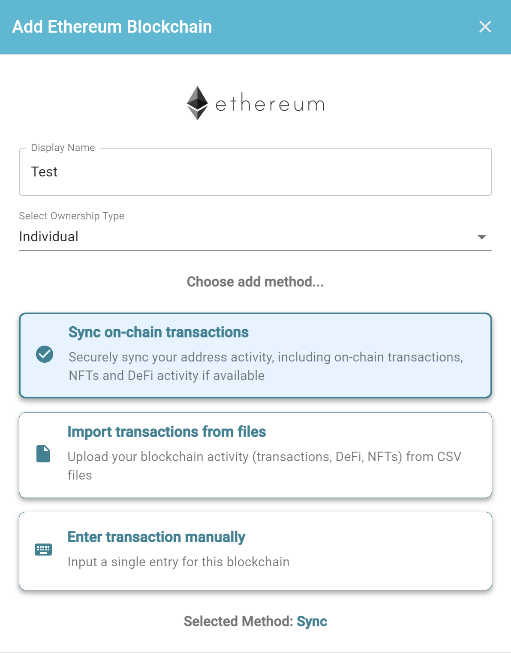Viewport: 511px width, 653px height.
Task: Expand ownership type to change from Individual
Action: [255, 236]
